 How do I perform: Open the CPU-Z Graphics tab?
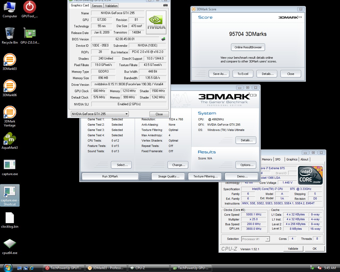pyautogui.click(x=292, y=159)
